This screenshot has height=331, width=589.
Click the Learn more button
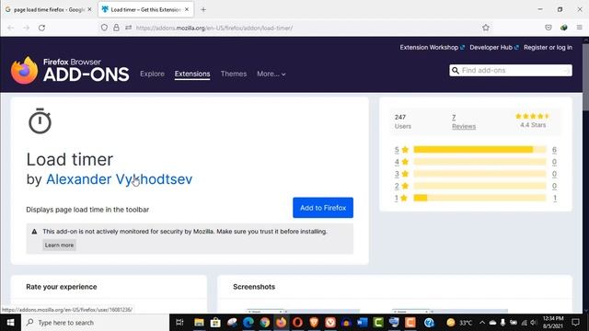pos(59,245)
